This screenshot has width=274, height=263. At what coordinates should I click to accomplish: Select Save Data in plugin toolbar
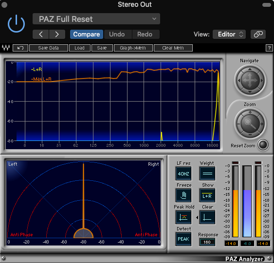click(48, 48)
